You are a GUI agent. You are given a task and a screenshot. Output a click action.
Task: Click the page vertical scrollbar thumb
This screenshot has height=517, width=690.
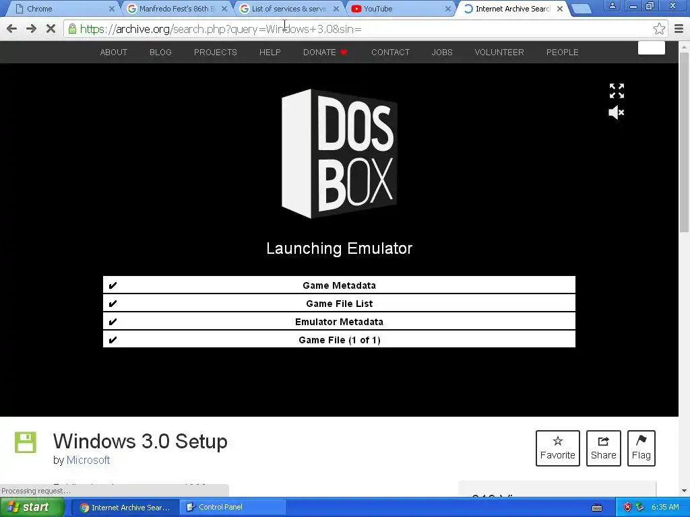click(x=684, y=141)
